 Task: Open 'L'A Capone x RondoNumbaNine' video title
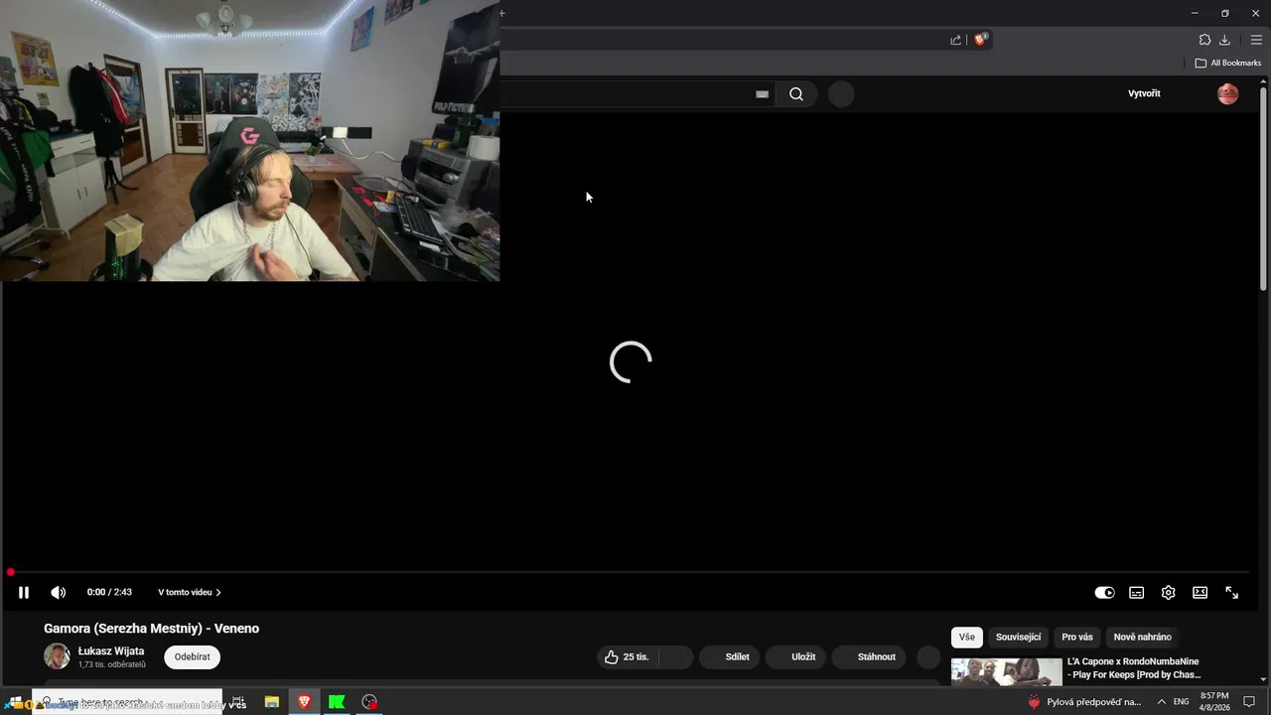click(1134, 668)
